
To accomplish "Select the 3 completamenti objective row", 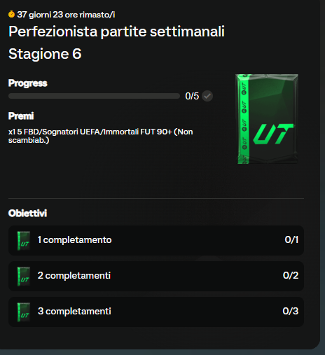I will pyautogui.click(x=156, y=312).
